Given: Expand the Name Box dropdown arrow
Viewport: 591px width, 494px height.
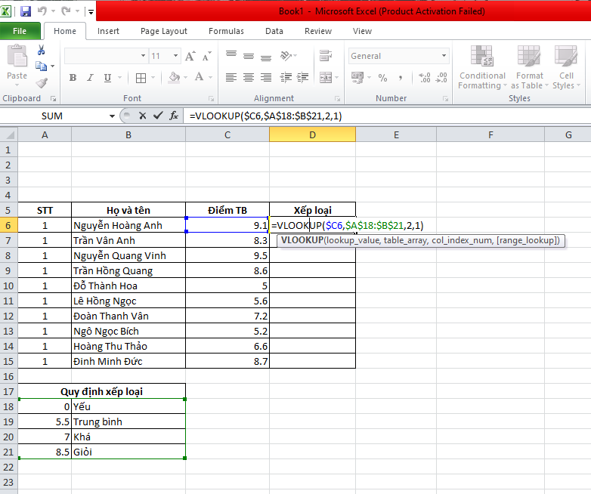Looking at the screenshot, I should point(112,116).
